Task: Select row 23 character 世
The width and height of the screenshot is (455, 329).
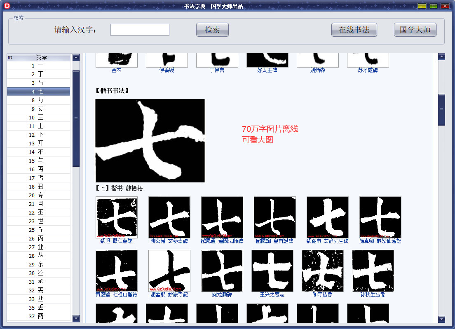Action: pyautogui.click(x=39, y=221)
